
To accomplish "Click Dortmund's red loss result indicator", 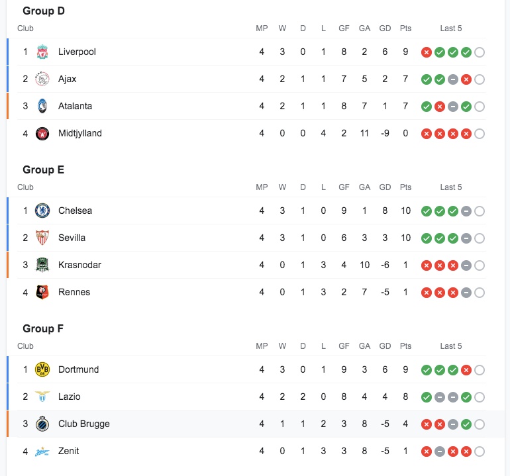I will tap(466, 370).
